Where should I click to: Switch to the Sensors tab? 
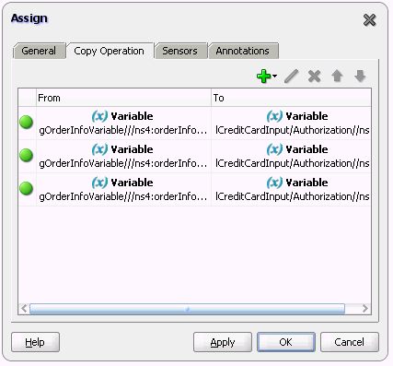179,51
